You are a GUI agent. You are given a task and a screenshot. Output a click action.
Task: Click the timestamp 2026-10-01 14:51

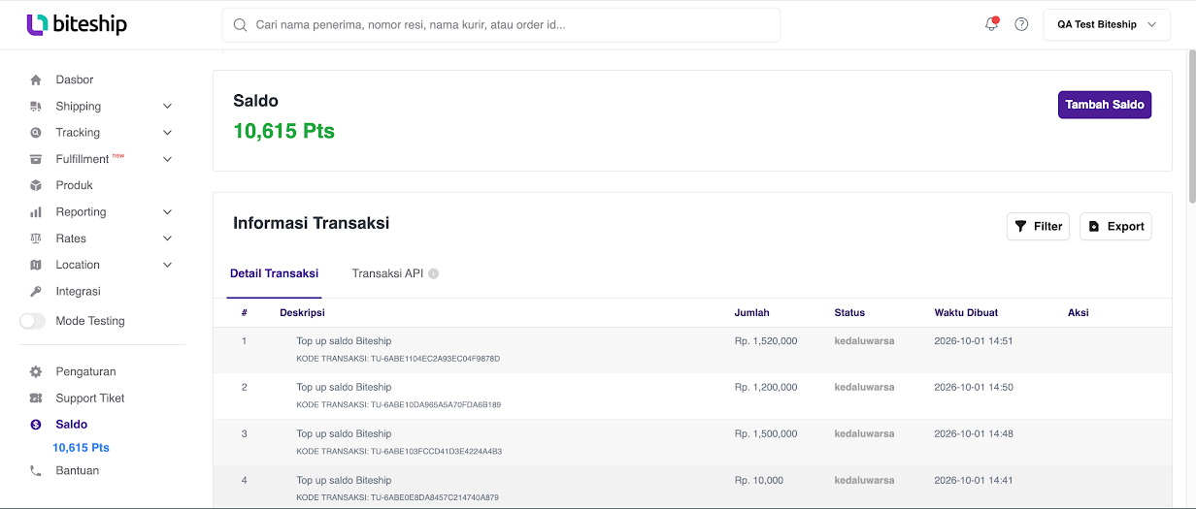(974, 341)
